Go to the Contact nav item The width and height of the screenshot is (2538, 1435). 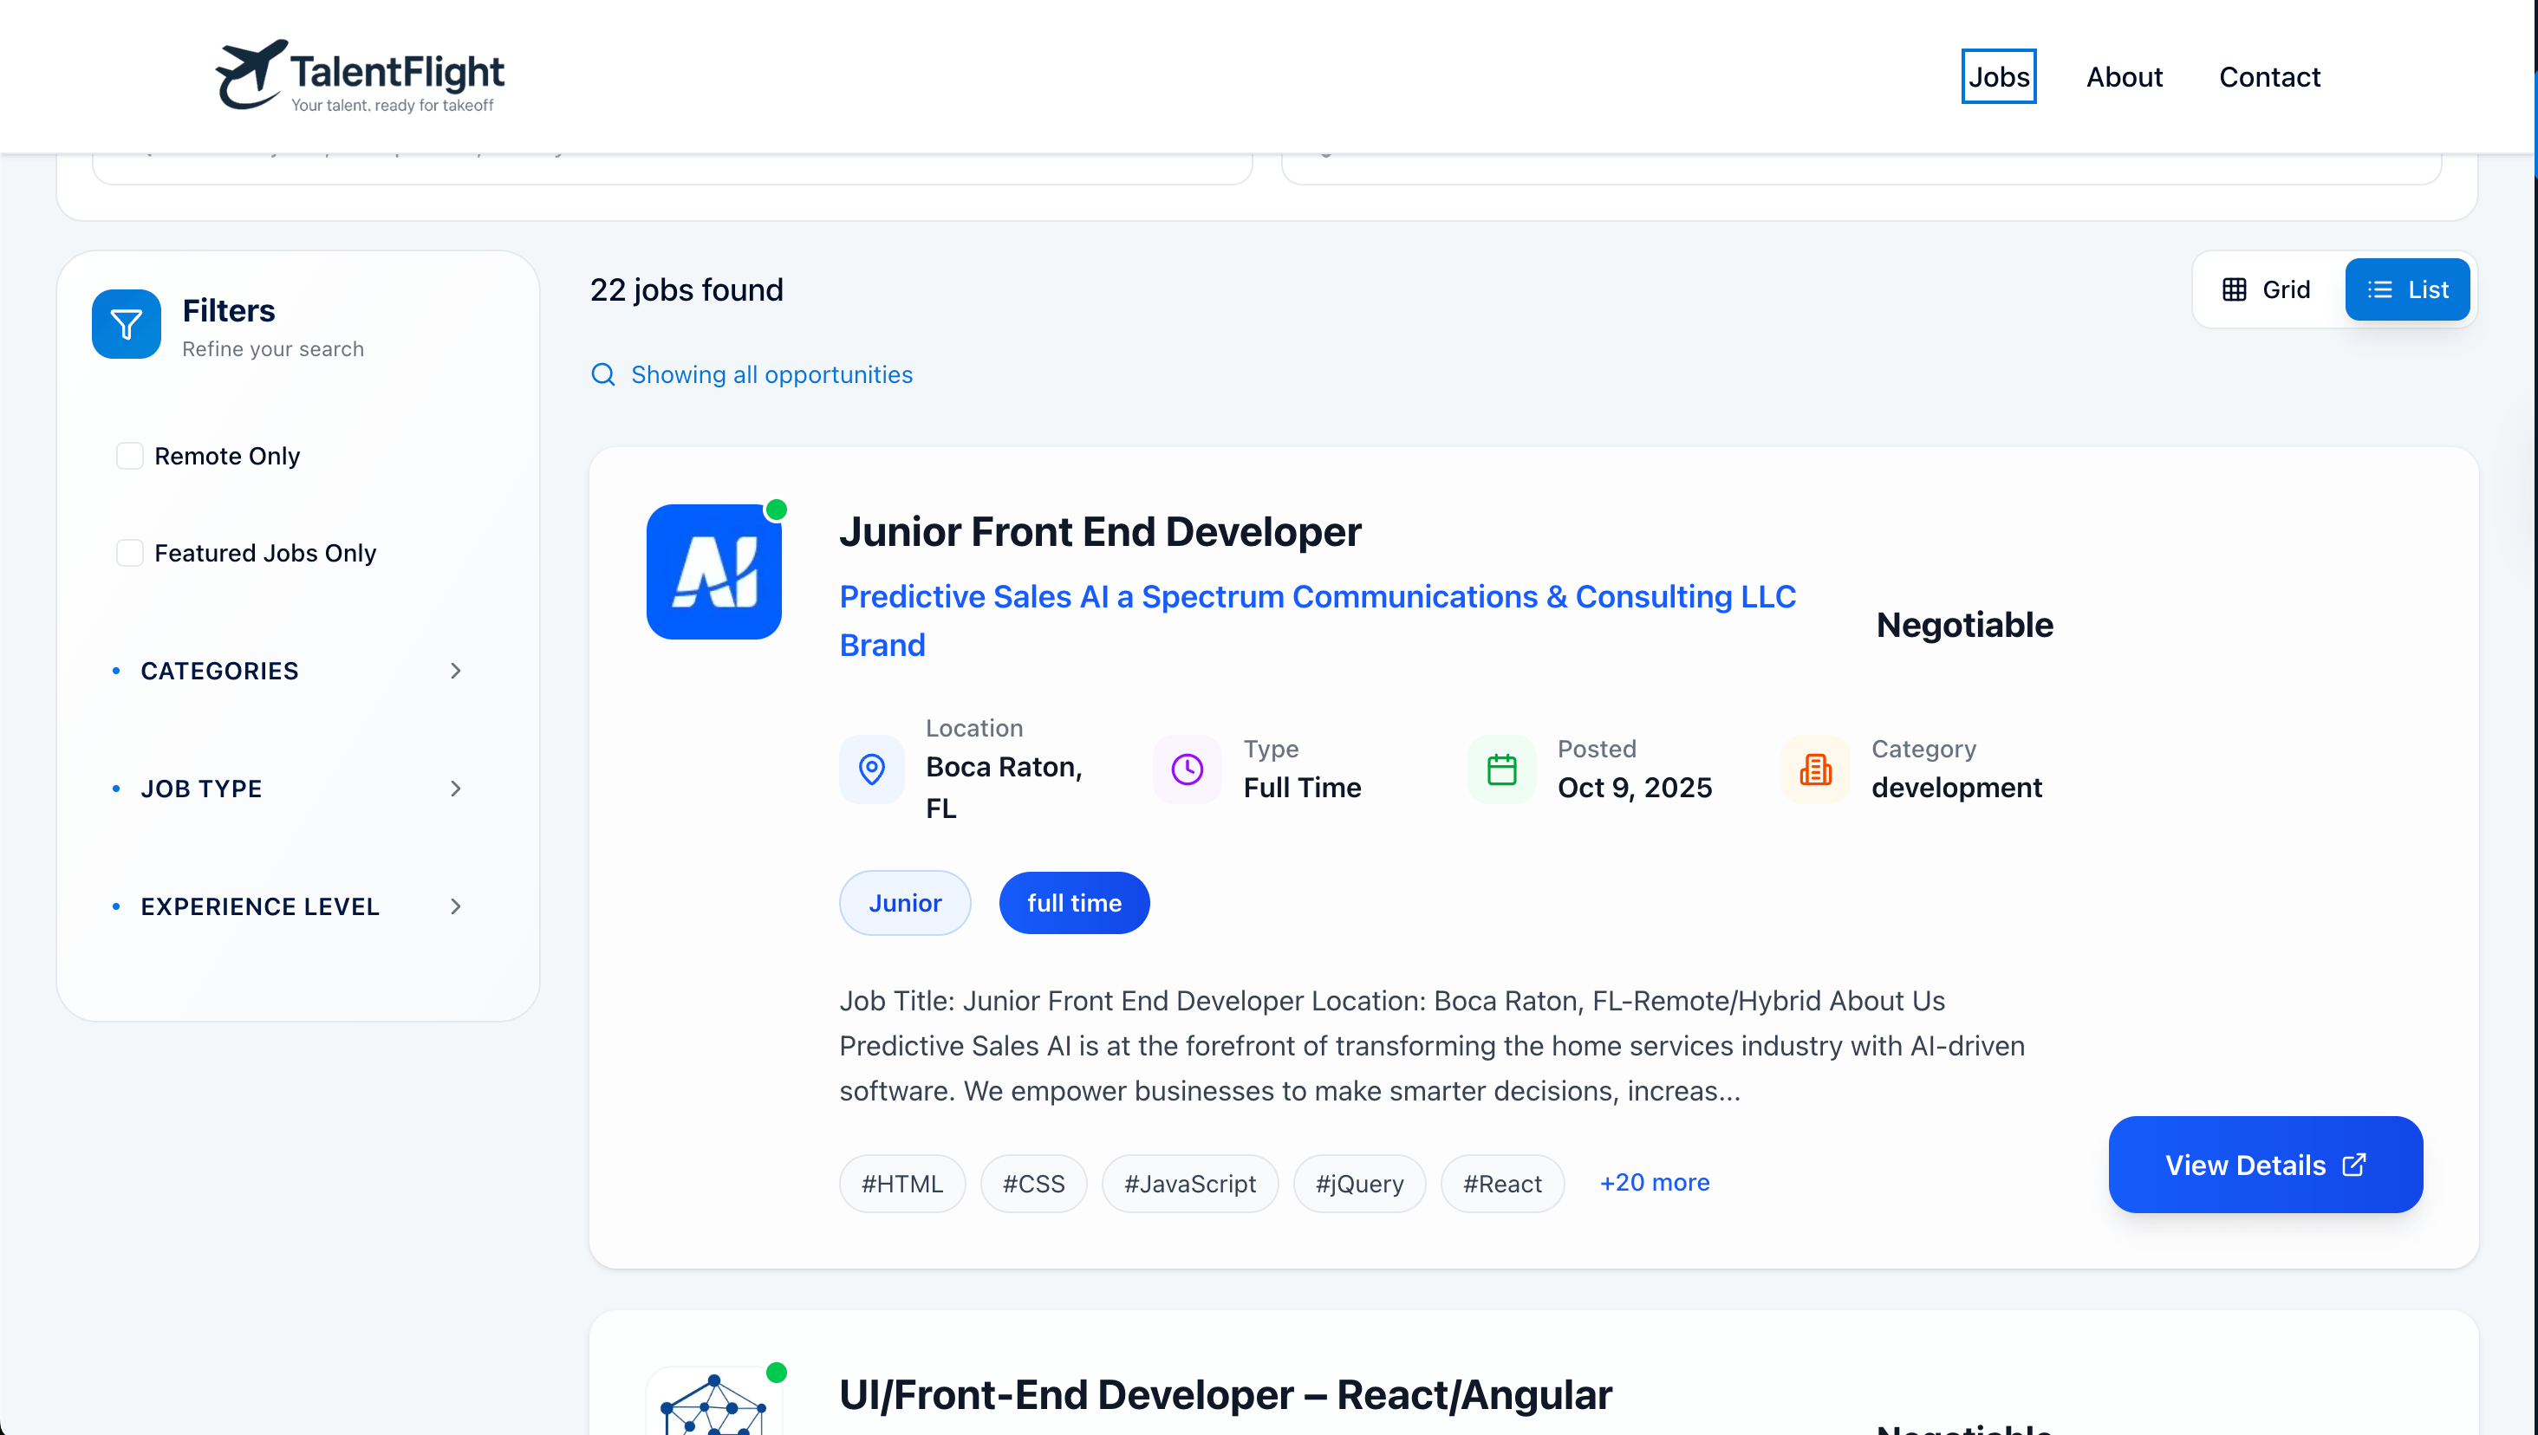pos(2269,77)
